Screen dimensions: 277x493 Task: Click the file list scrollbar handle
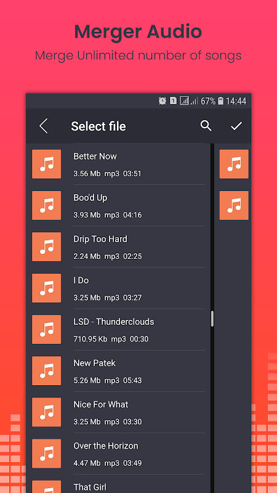(x=212, y=319)
